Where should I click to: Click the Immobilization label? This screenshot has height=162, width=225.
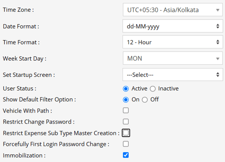point(24,155)
